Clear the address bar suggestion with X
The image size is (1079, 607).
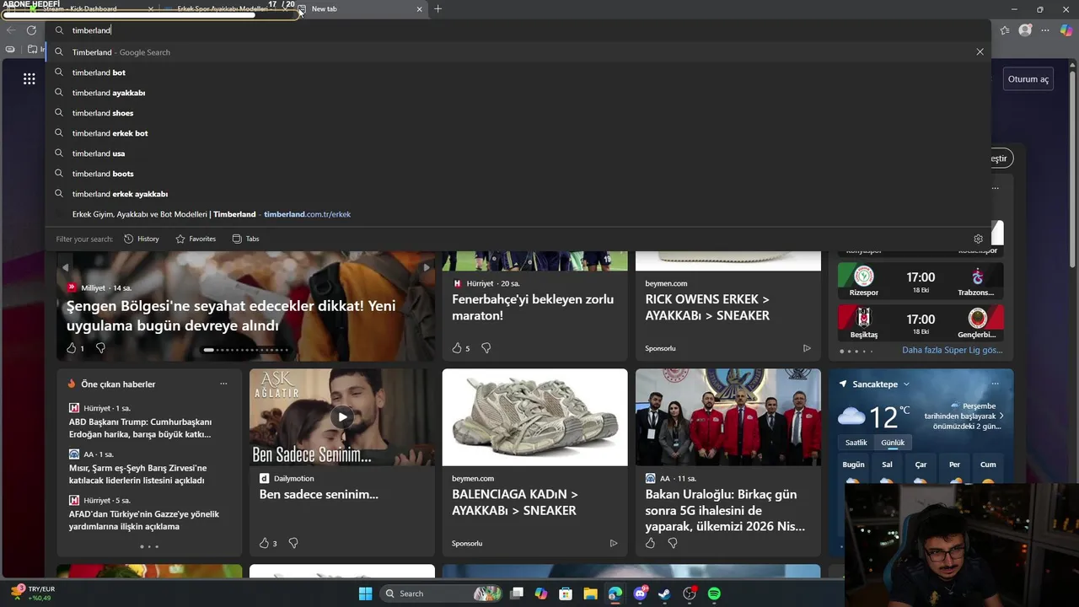[980, 51]
